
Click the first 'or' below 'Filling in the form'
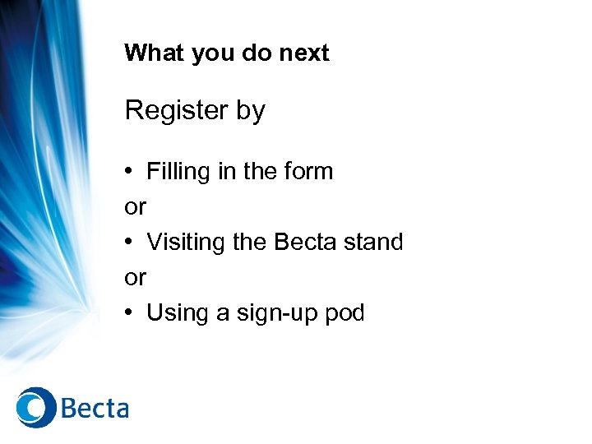[135, 207]
